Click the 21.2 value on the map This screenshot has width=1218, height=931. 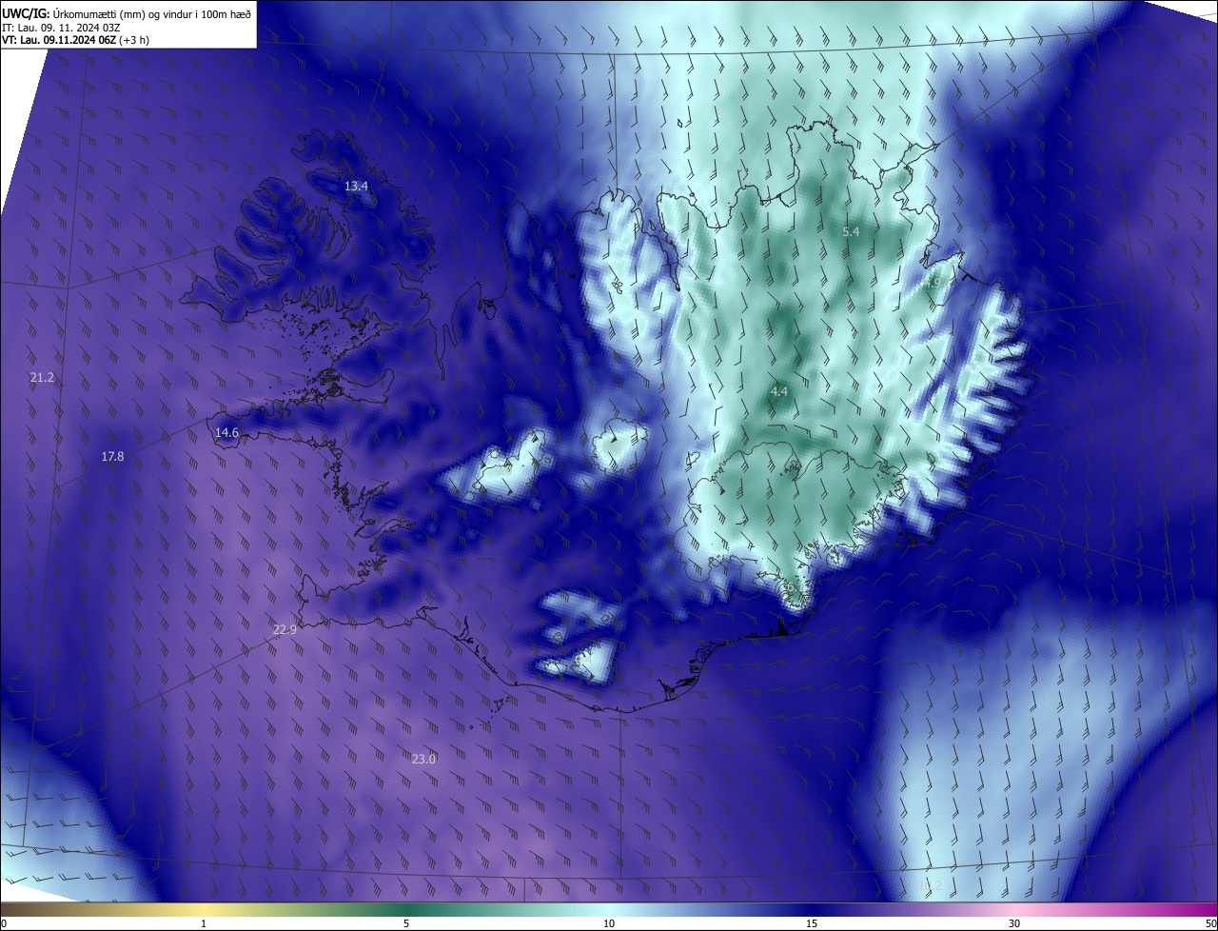point(42,378)
